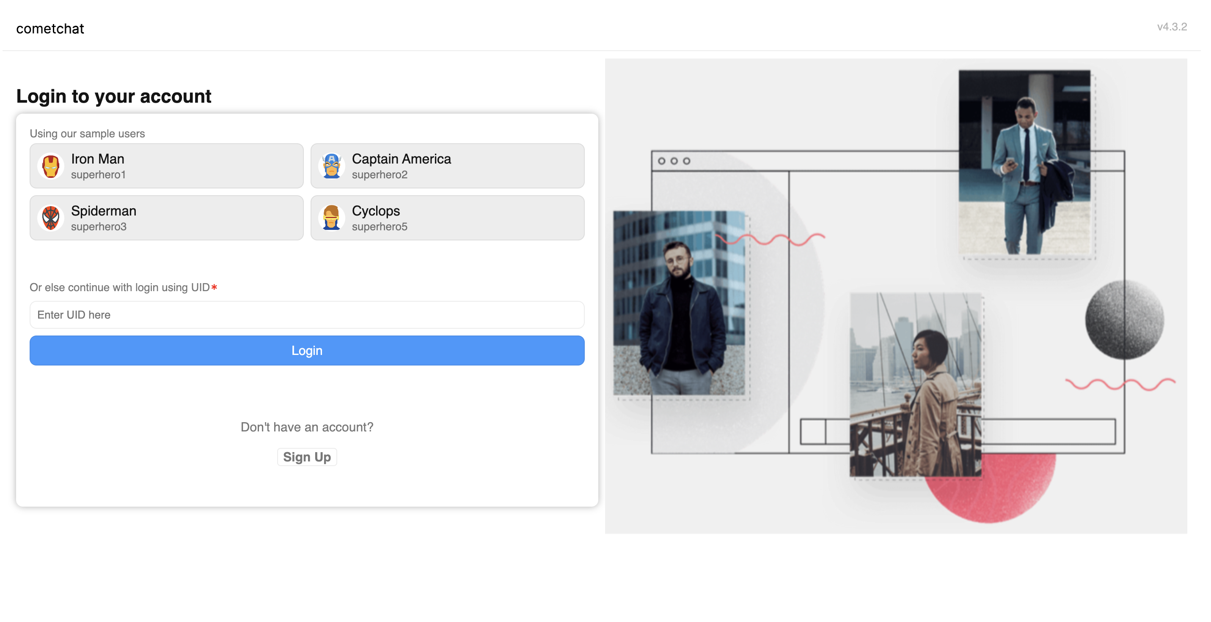
Task: Click the woman on bridge photo
Action: (x=915, y=385)
